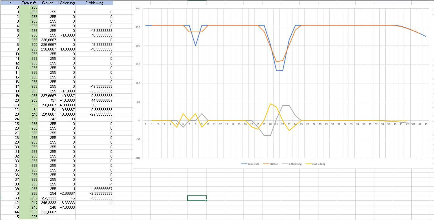Select the header cell labeled n

pos(10,3)
